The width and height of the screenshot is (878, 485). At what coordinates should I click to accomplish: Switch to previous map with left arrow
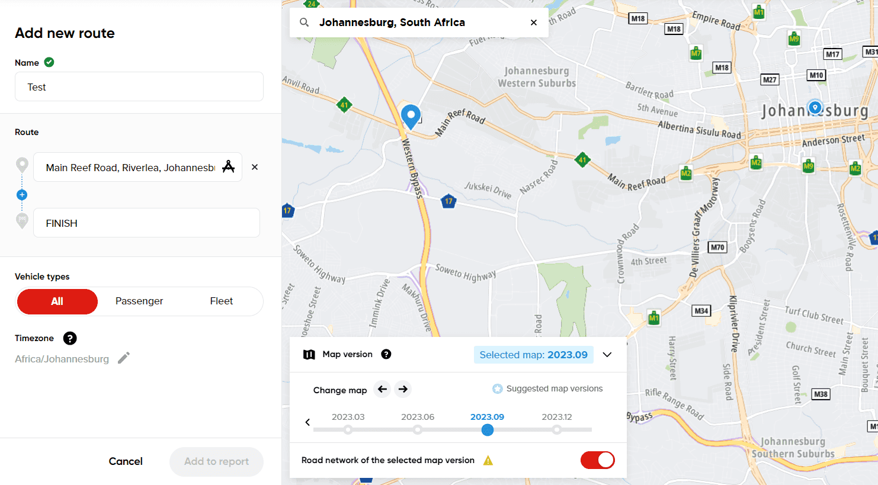(x=383, y=389)
